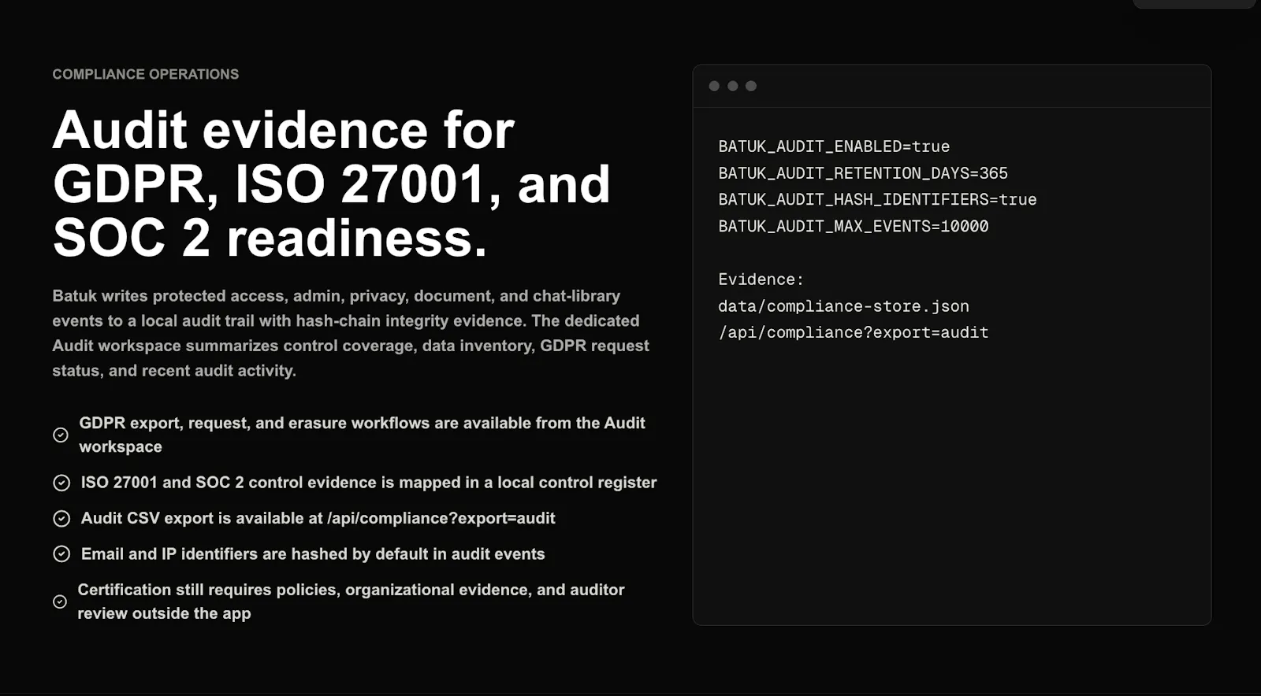Click the BATUK_AUDIT_RETENTION_DAYS=365 line
This screenshot has width=1261, height=696.
(x=863, y=173)
